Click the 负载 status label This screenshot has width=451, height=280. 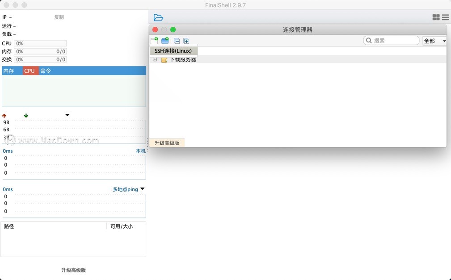point(7,34)
